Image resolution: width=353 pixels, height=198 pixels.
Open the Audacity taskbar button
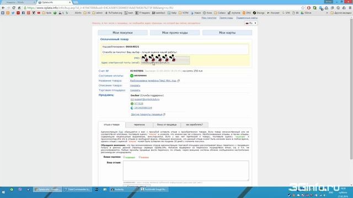[x=124, y=189]
